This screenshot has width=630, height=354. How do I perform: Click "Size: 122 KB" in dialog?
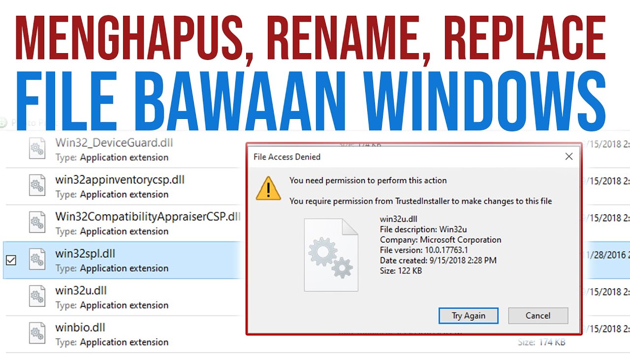coord(401,271)
